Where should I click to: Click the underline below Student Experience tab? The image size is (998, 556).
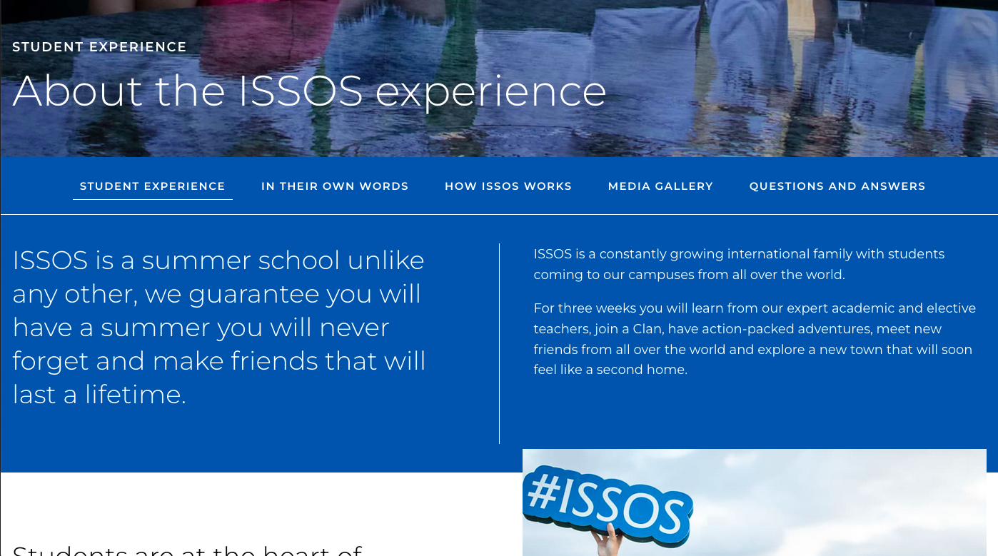pyautogui.click(x=153, y=199)
